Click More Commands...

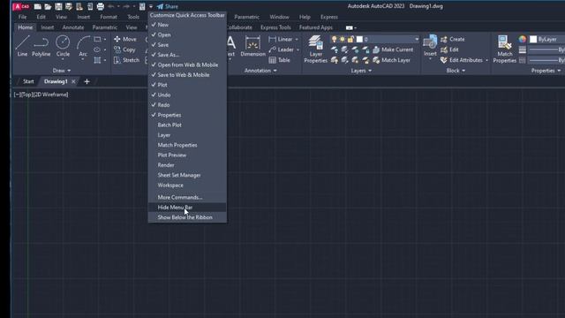(187, 197)
